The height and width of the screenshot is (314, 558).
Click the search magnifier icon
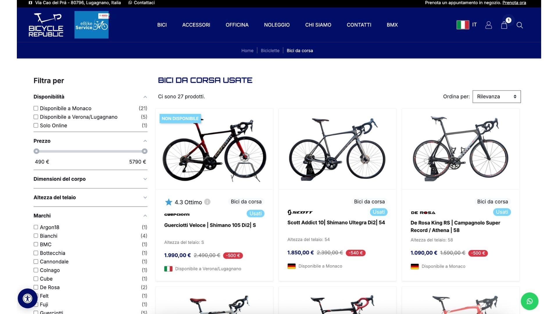[520, 25]
